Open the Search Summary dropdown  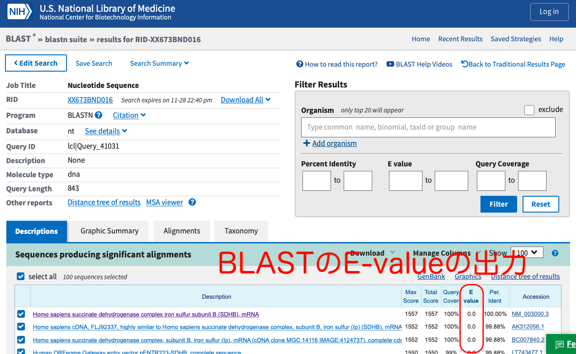click(159, 63)
